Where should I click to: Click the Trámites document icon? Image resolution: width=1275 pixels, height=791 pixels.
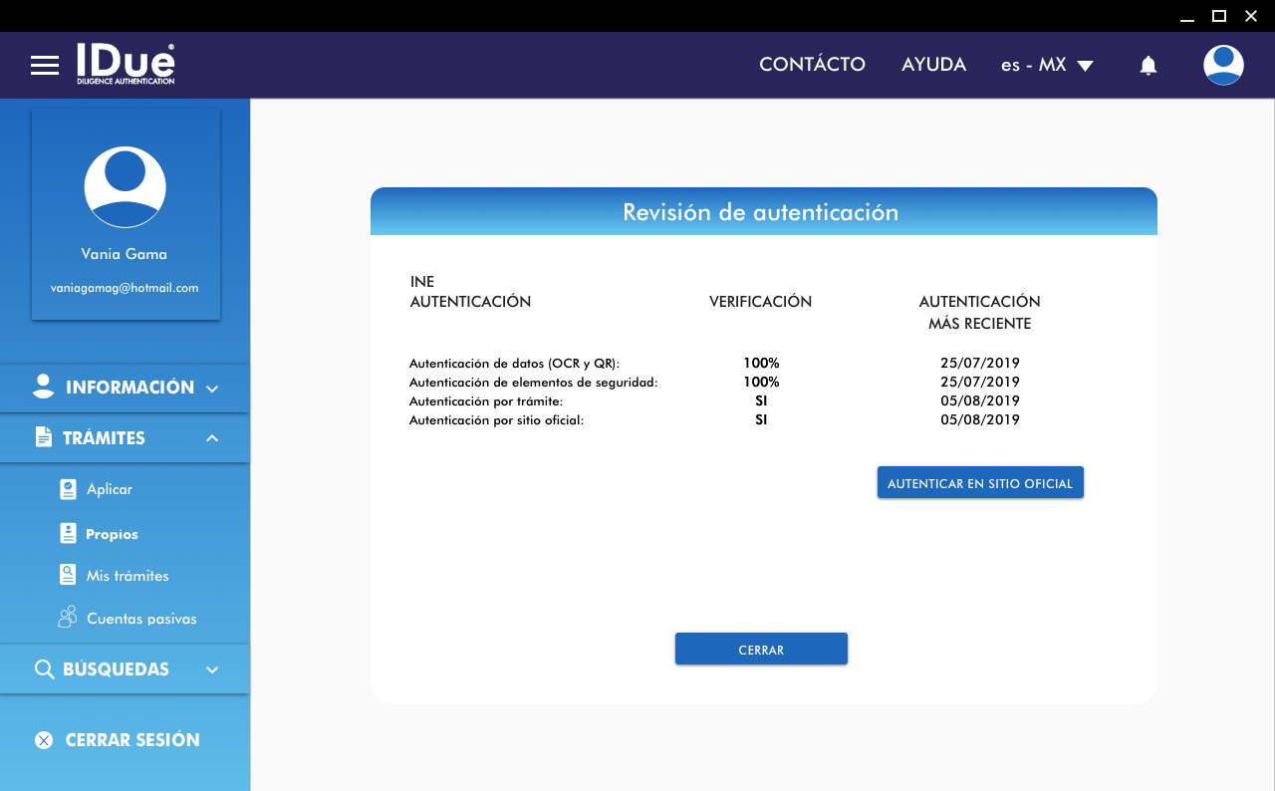click(44, 437)
